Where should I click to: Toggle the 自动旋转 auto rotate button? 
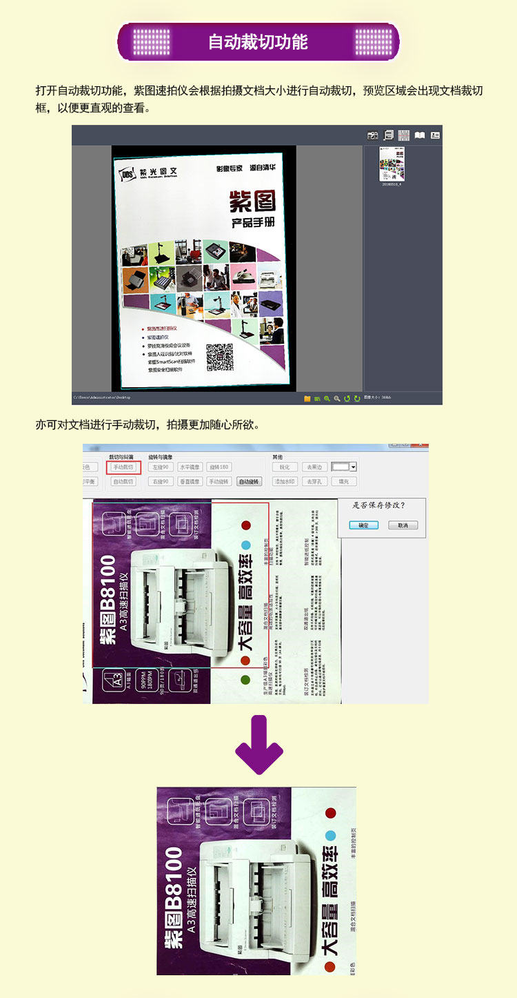point(249,481)
